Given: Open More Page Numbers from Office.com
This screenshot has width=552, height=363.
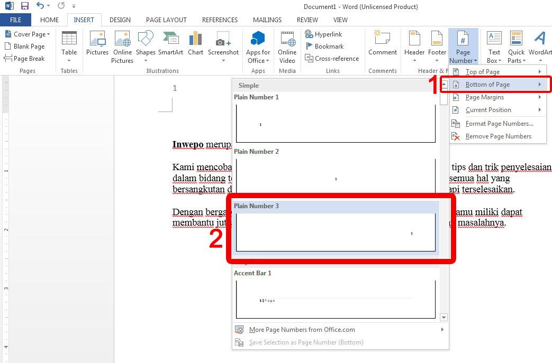Looking at the screenshot, I should 340,330.
